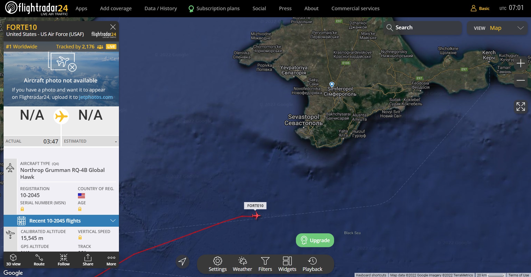Toggle Follow aircraft mode
531x277 pixels.
tap(64, 260)
